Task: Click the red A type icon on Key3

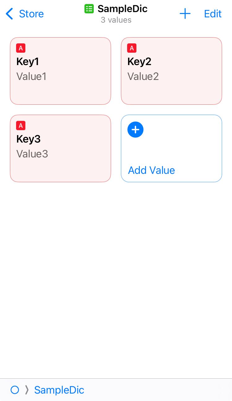Action: (21, 126)
